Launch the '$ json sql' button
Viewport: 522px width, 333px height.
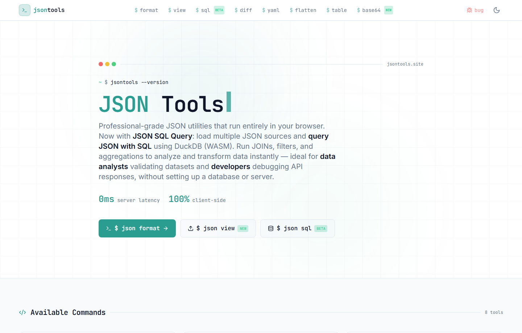[298, 228]
